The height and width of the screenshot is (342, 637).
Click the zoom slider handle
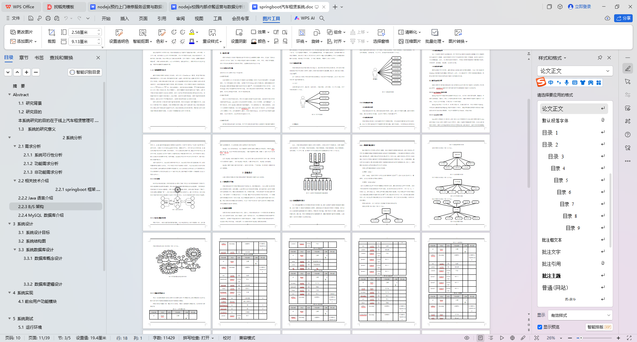click(581, 338)
